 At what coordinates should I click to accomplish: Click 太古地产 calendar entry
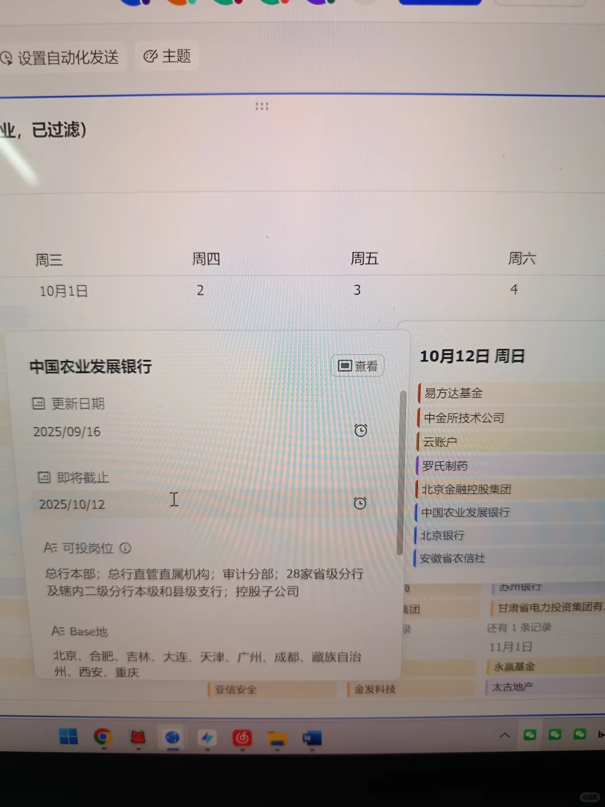click(x=545, y=687)
